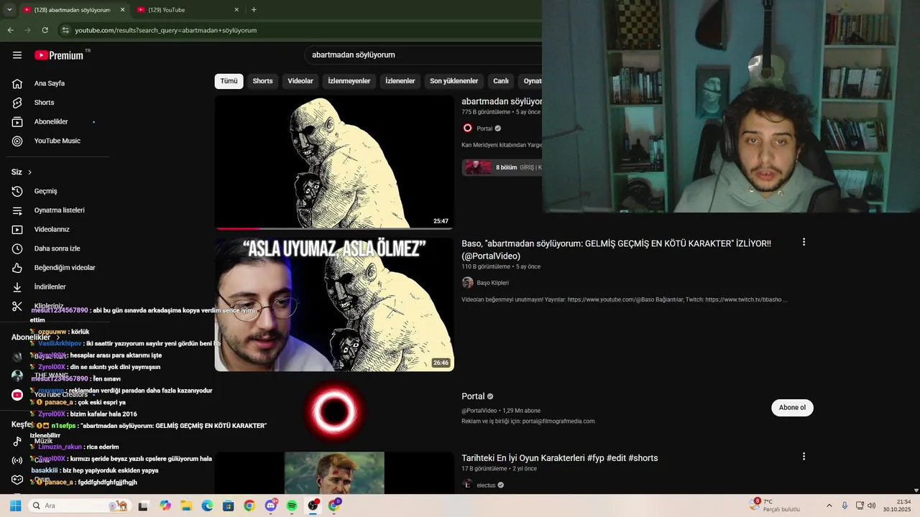Click the browser back arrow
Image resolution: width=920 pixels, height=517 pixels.
10,30
